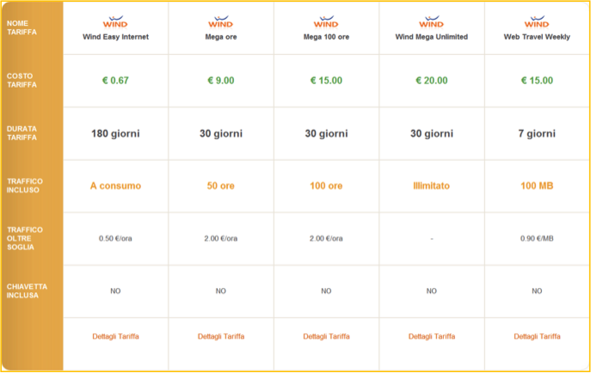Select the Wind Mega Unlimited tariff name
Screen dimensions: 591x373
432,37
